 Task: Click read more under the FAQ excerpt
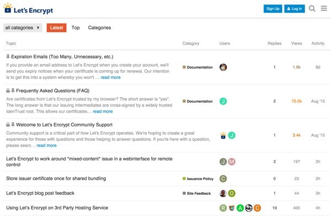[103, 112]
